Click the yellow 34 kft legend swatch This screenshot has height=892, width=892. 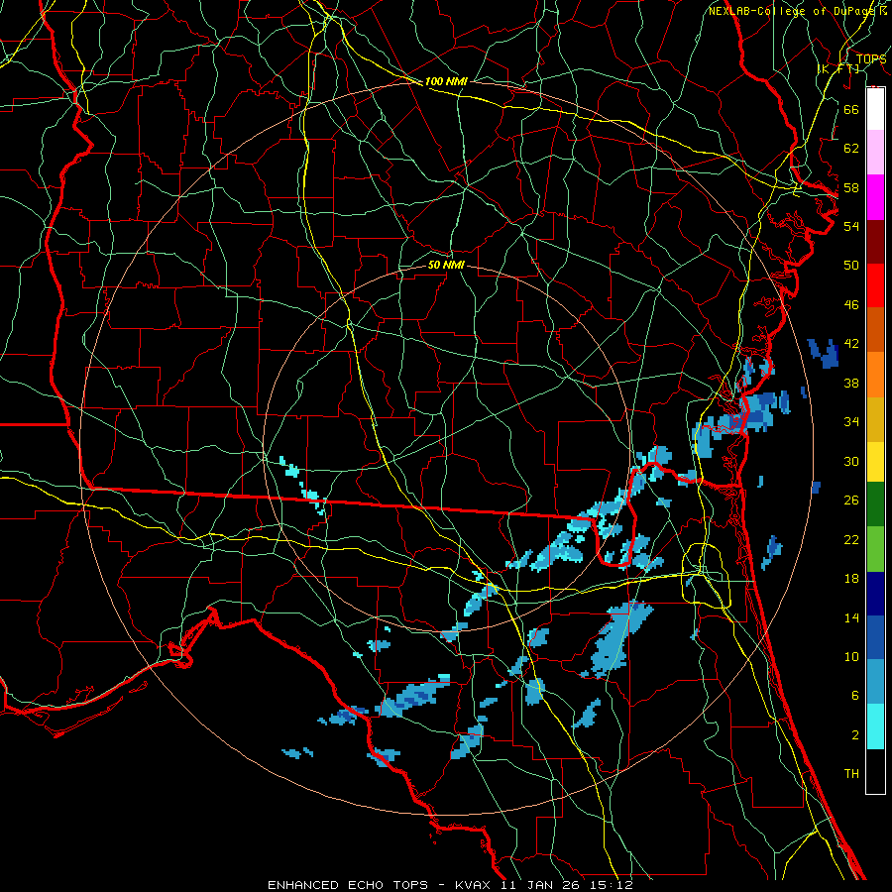tap(875, 462)
